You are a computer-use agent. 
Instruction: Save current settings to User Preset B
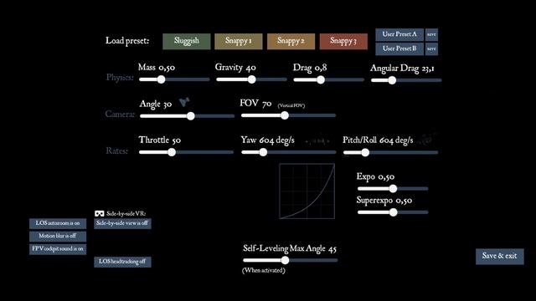click(431, 48)
